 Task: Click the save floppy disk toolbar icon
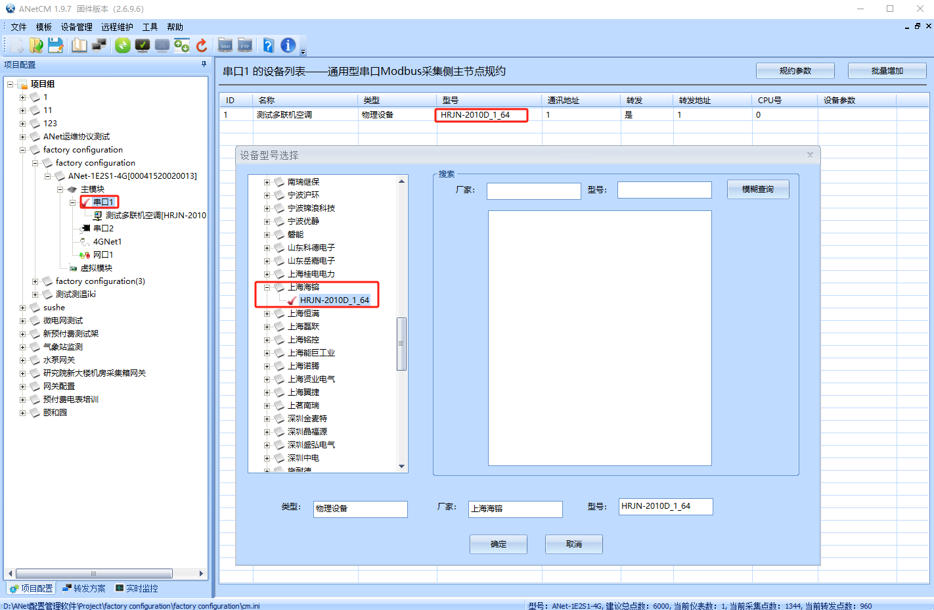pyautogui.click(x=56, y=45)
